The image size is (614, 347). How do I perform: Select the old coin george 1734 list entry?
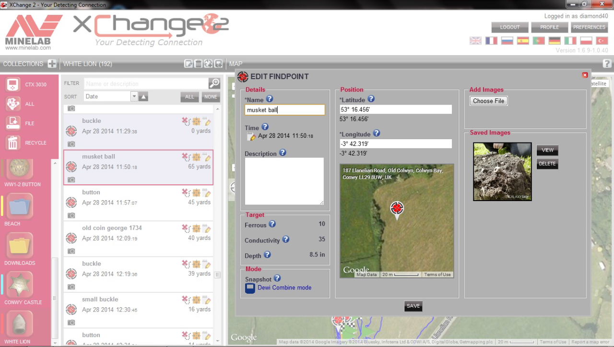(139, 239)
